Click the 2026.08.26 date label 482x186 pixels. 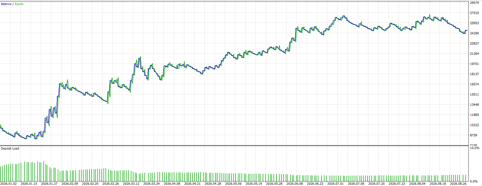click(458, 184)
